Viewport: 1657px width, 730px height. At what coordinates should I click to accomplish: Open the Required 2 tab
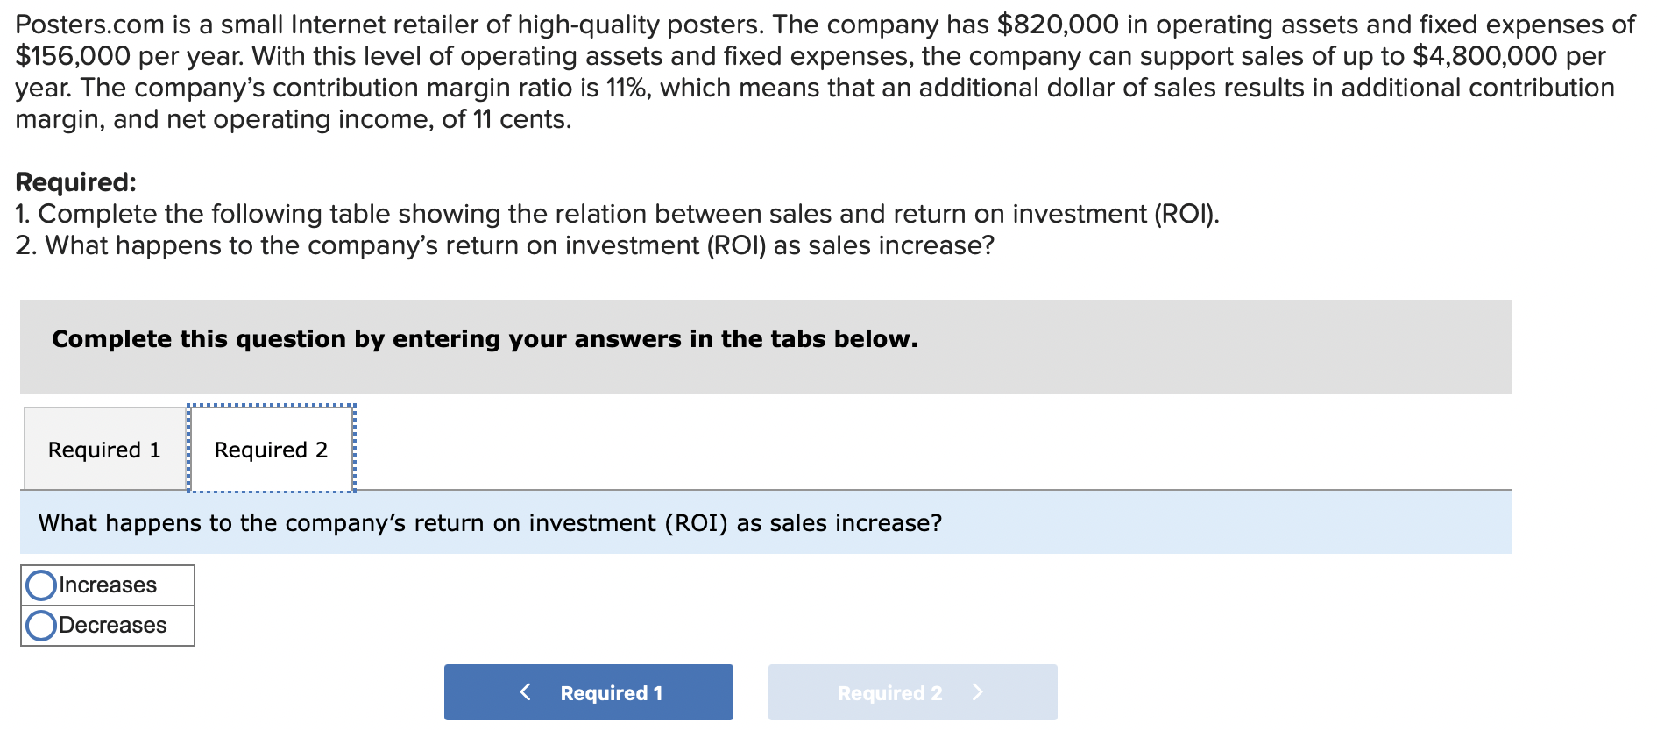(270, 449)
